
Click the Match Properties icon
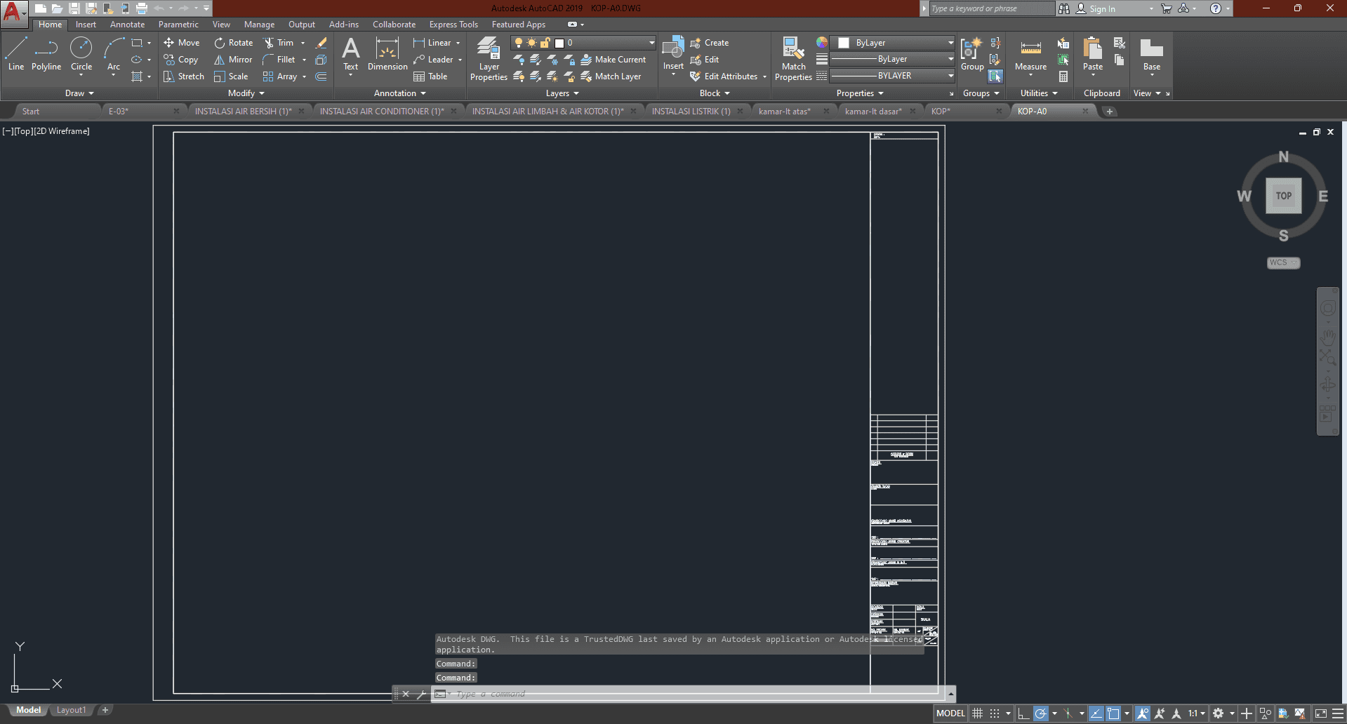point(793,59)
